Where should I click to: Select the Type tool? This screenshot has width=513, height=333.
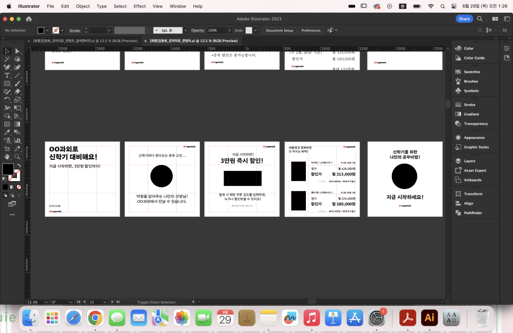pyautogui.click(x=7, y=75)
